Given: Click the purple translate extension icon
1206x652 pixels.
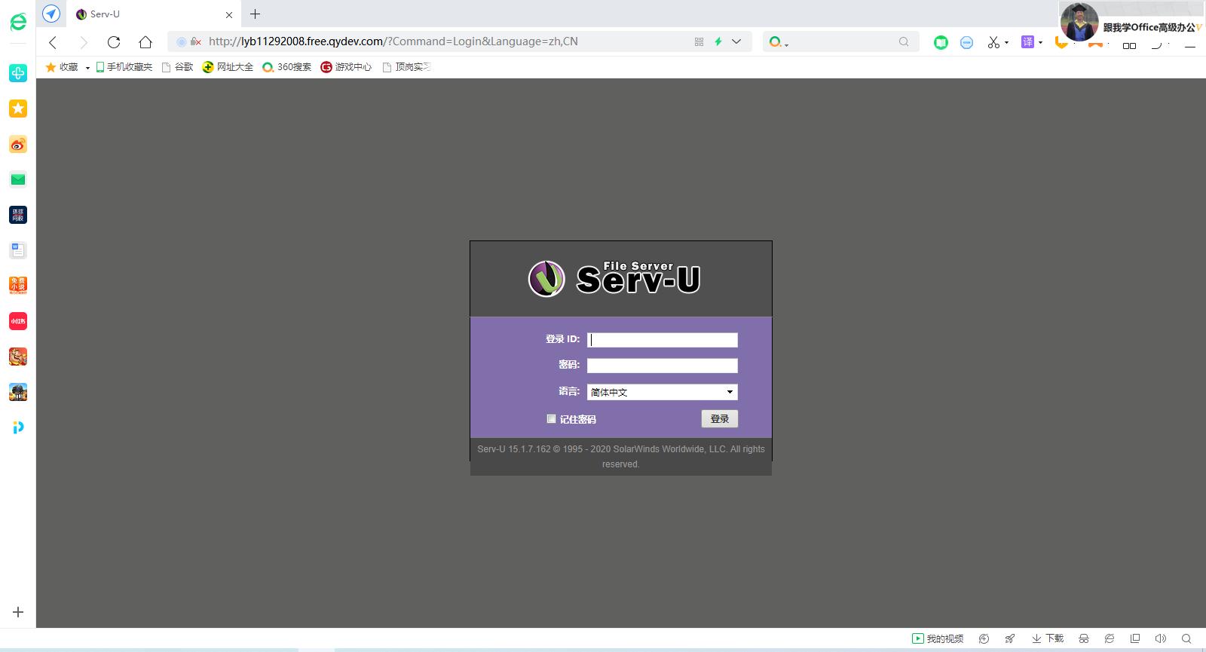Looking at the screenshot, I should point(1027,42).
